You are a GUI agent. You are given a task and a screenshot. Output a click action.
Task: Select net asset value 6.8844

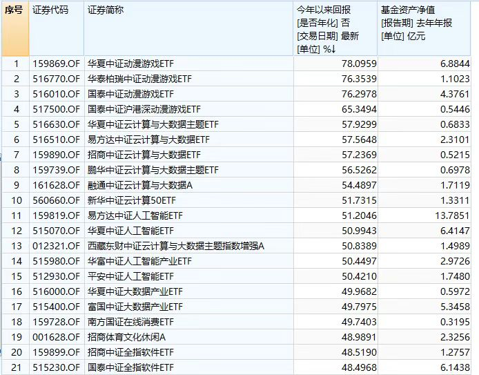[x=455, y=64]
